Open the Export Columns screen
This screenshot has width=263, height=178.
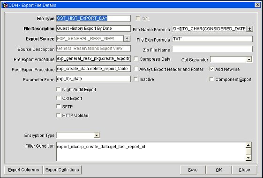[23, 170]
